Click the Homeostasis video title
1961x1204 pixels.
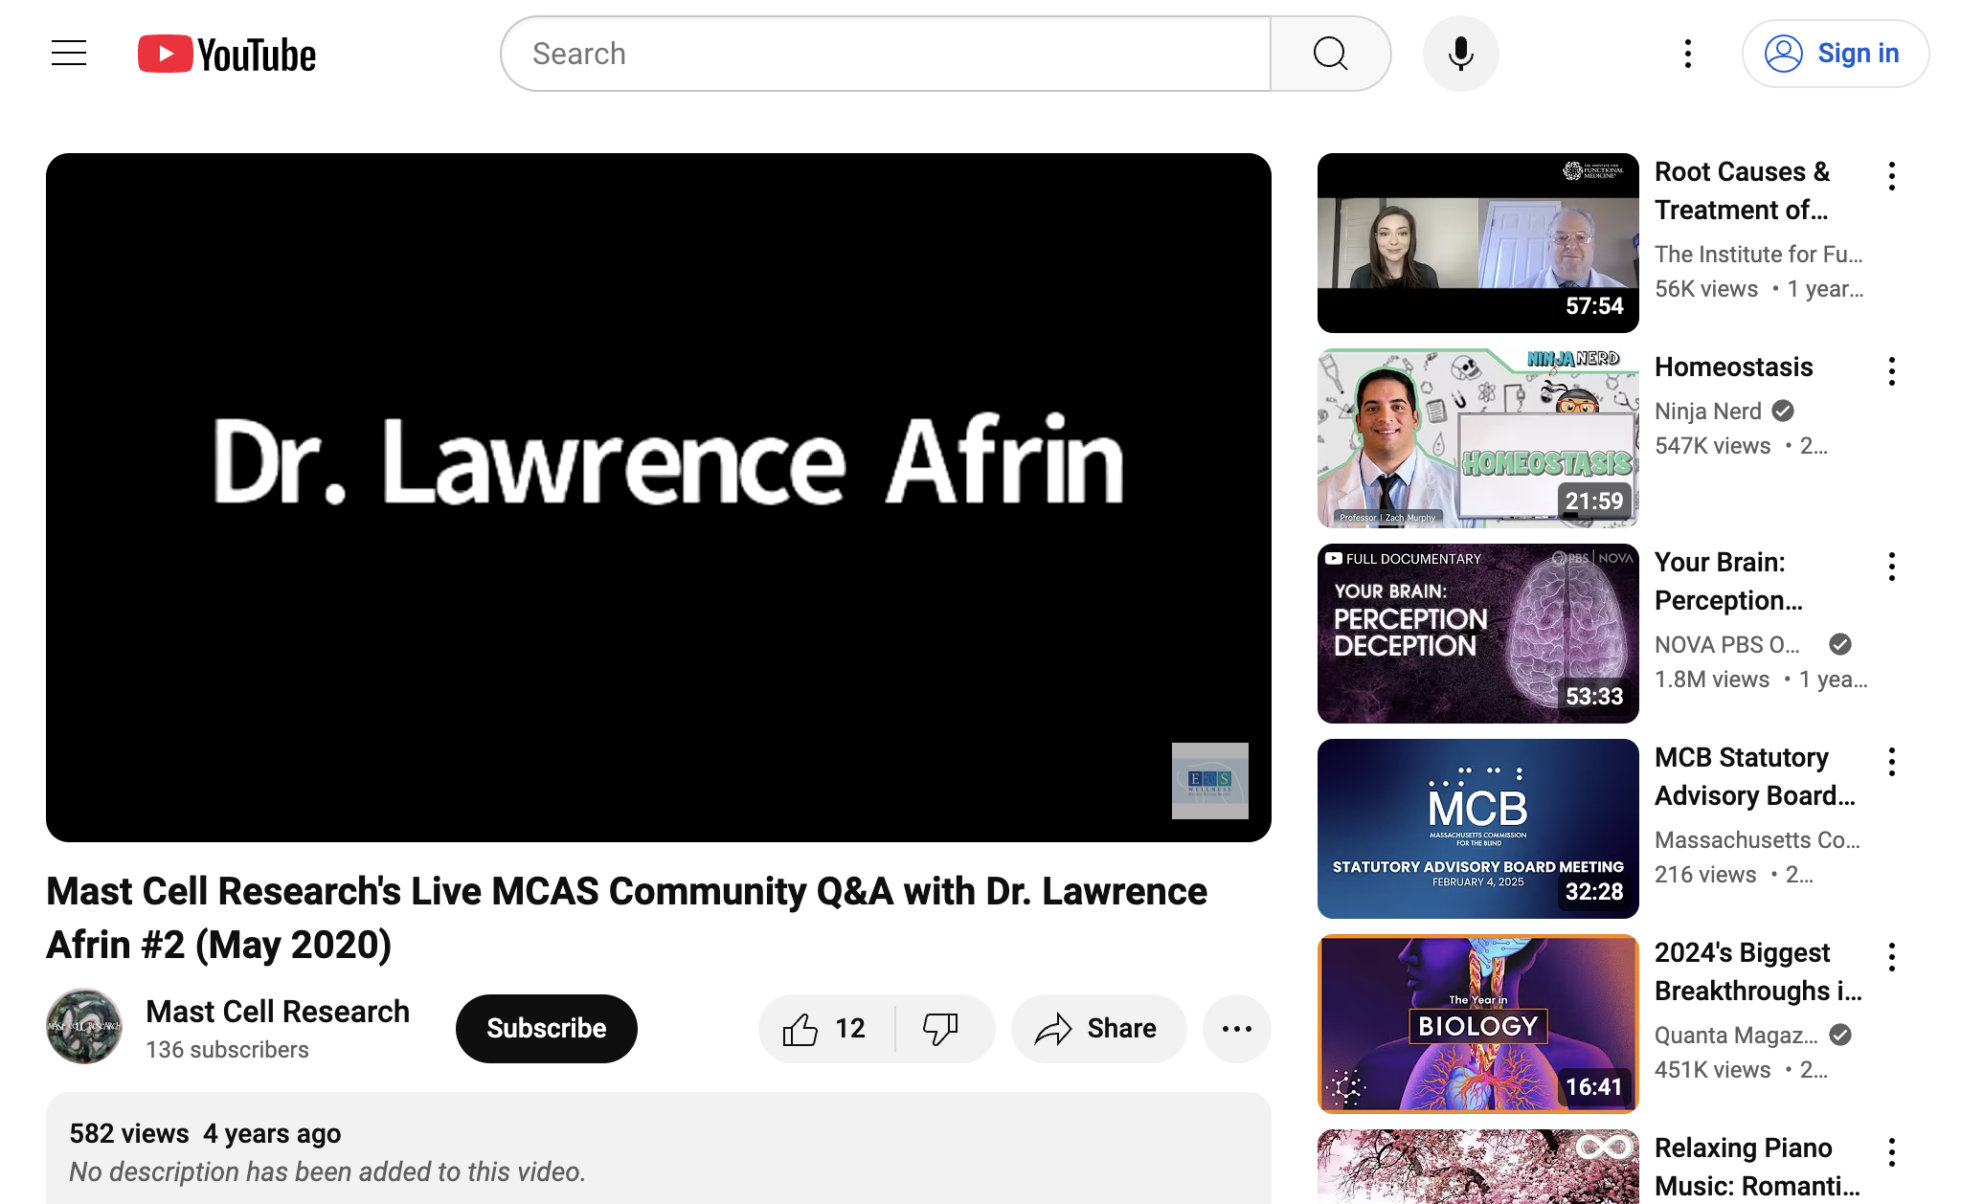[x=1734, y=367]
